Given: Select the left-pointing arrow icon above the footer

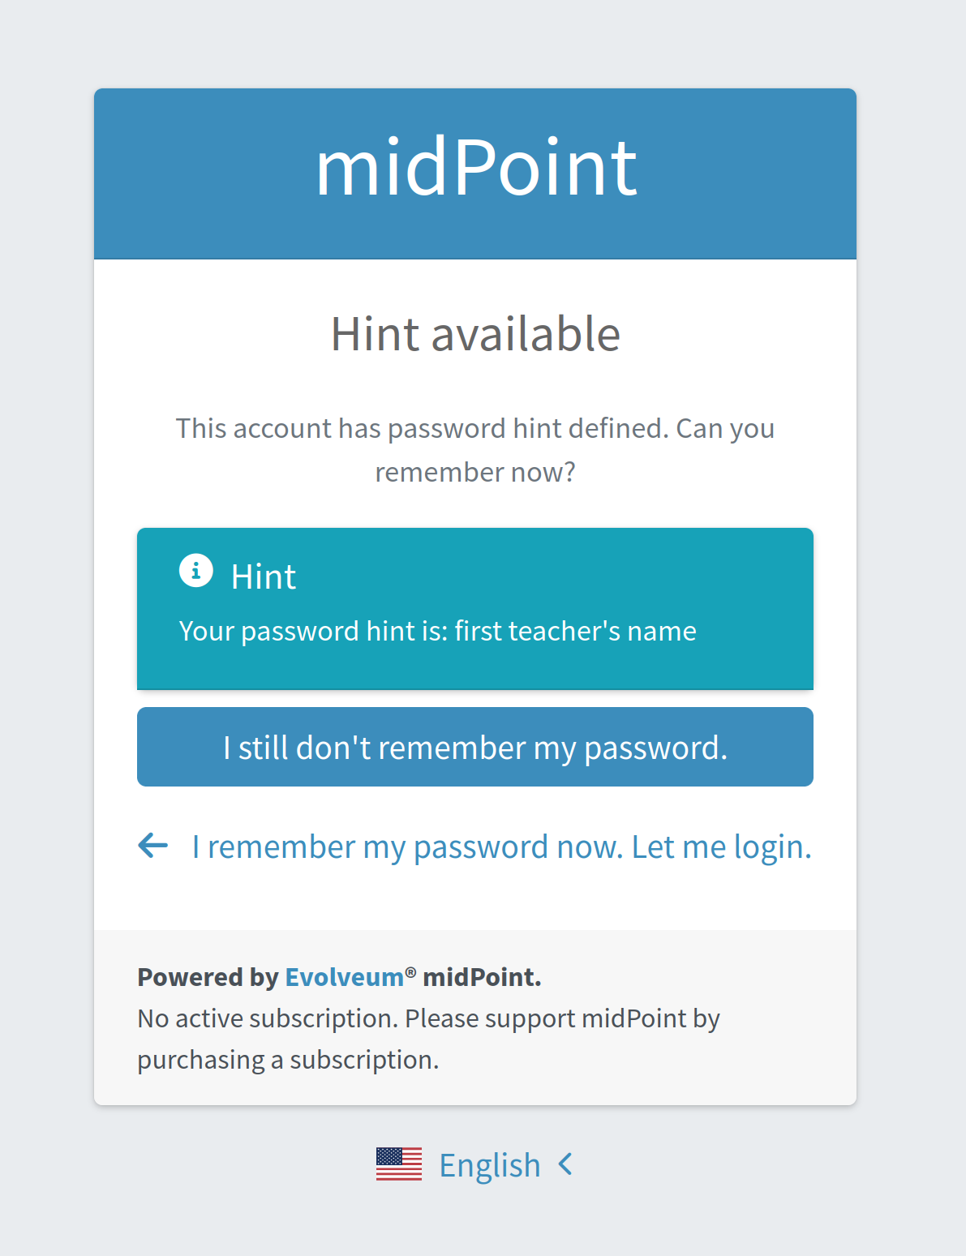Looking at the screenshot, I should coord(152,846).
